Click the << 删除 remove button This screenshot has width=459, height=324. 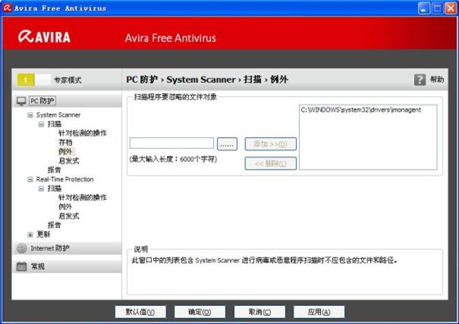(x=271, y=164)
